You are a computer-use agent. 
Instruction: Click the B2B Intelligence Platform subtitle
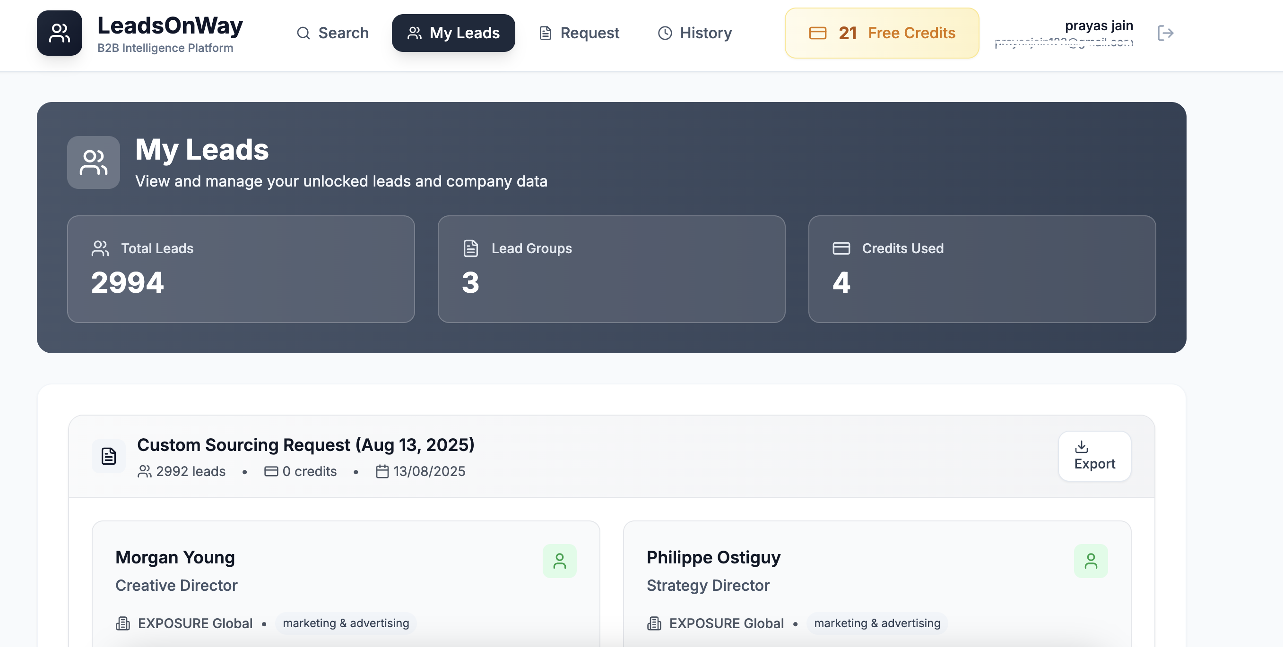[x=165, y=48]
